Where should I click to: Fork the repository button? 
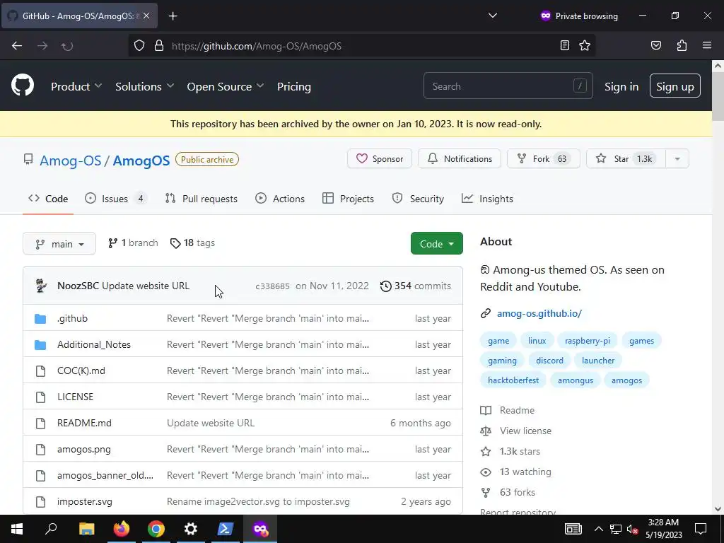544,159
